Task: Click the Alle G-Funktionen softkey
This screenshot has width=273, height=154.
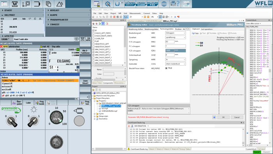Action: pos(85,52)
